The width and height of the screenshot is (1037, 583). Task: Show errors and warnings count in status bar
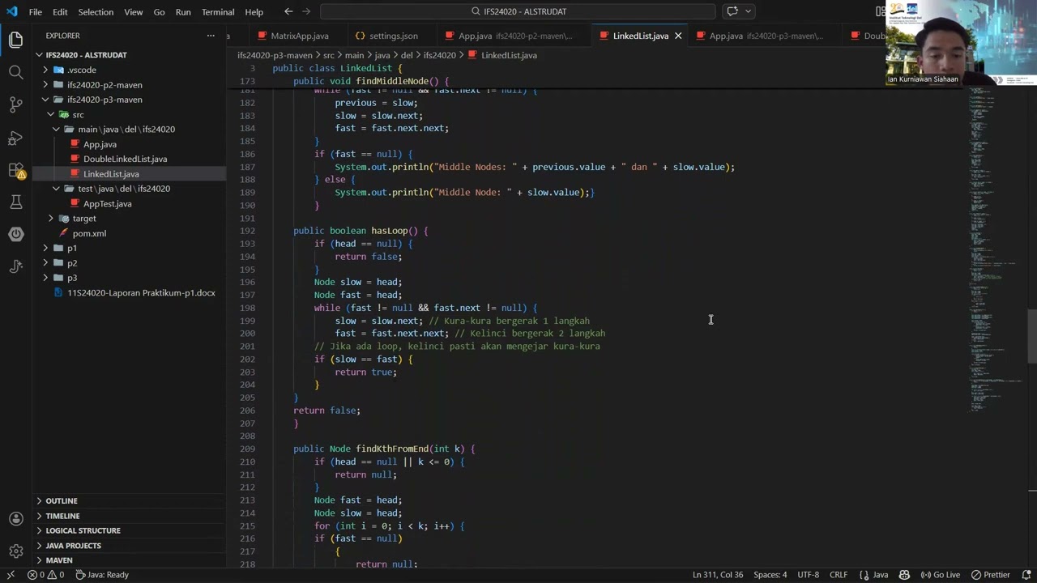click(46, 575)
